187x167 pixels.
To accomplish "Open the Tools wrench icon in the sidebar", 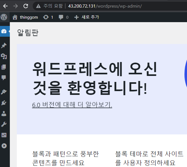I will (x=4, y=124).
